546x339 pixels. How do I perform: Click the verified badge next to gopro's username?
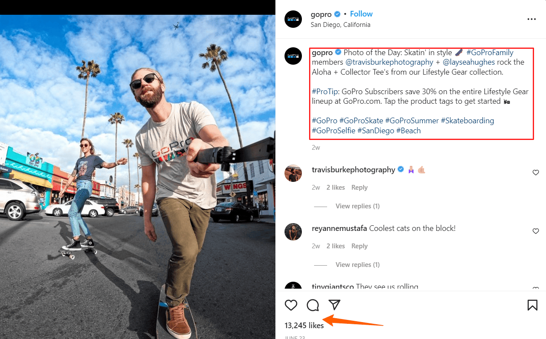(x=338, y=14)
